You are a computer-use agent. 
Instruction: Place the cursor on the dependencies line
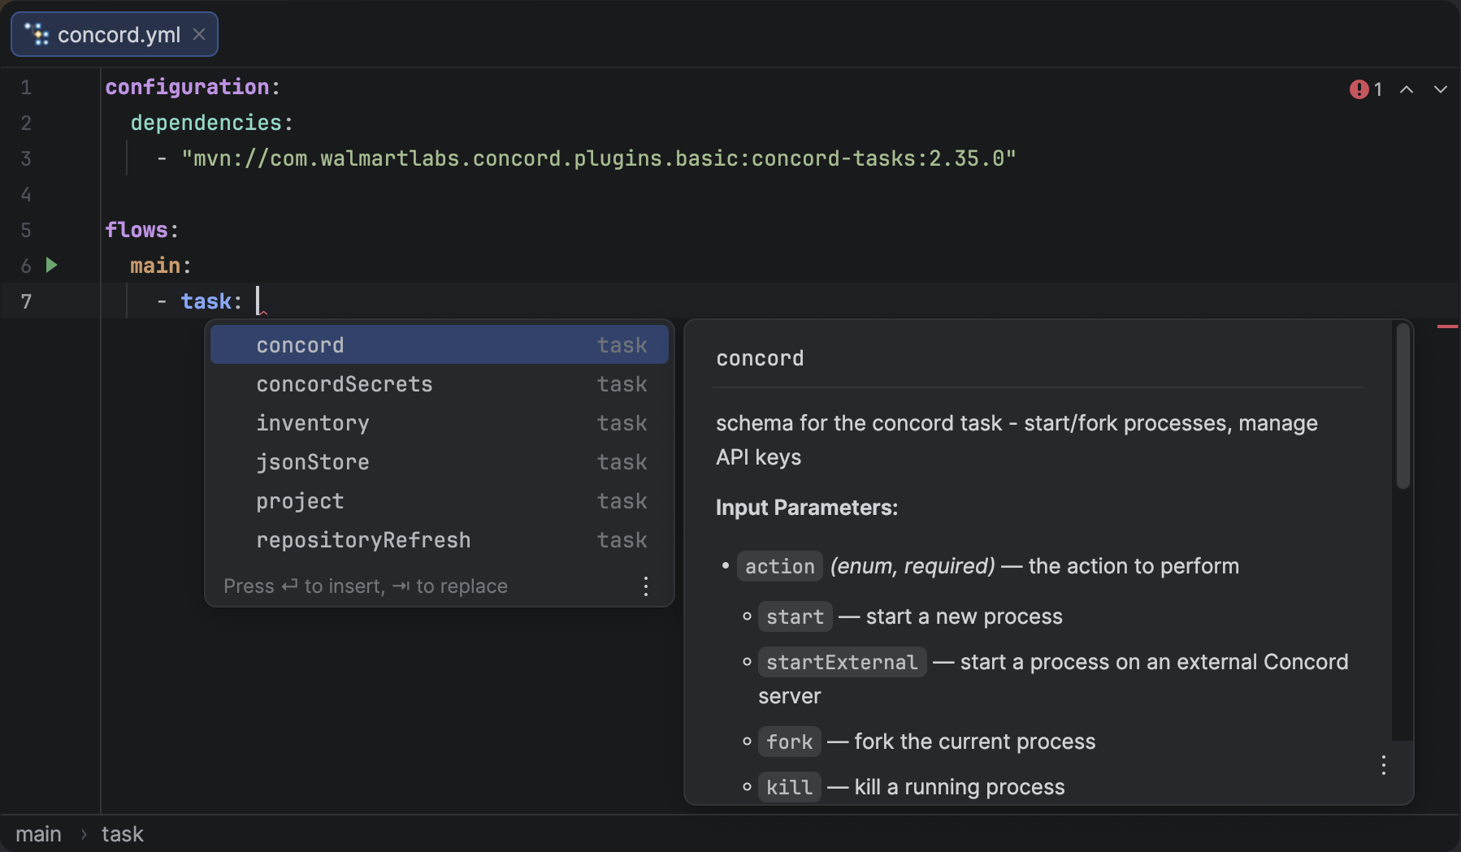(x=207, y=123)
